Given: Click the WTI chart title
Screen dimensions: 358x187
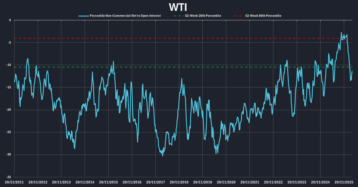Looking at the screenshot, I should pyautogui.click(x=178, y=7).
